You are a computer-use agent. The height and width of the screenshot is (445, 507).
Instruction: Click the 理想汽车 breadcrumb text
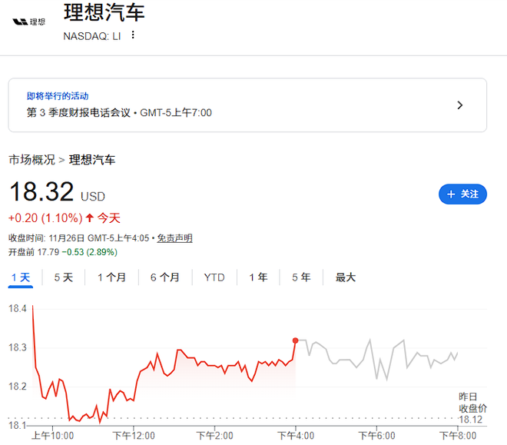click(x=92, y=160)
